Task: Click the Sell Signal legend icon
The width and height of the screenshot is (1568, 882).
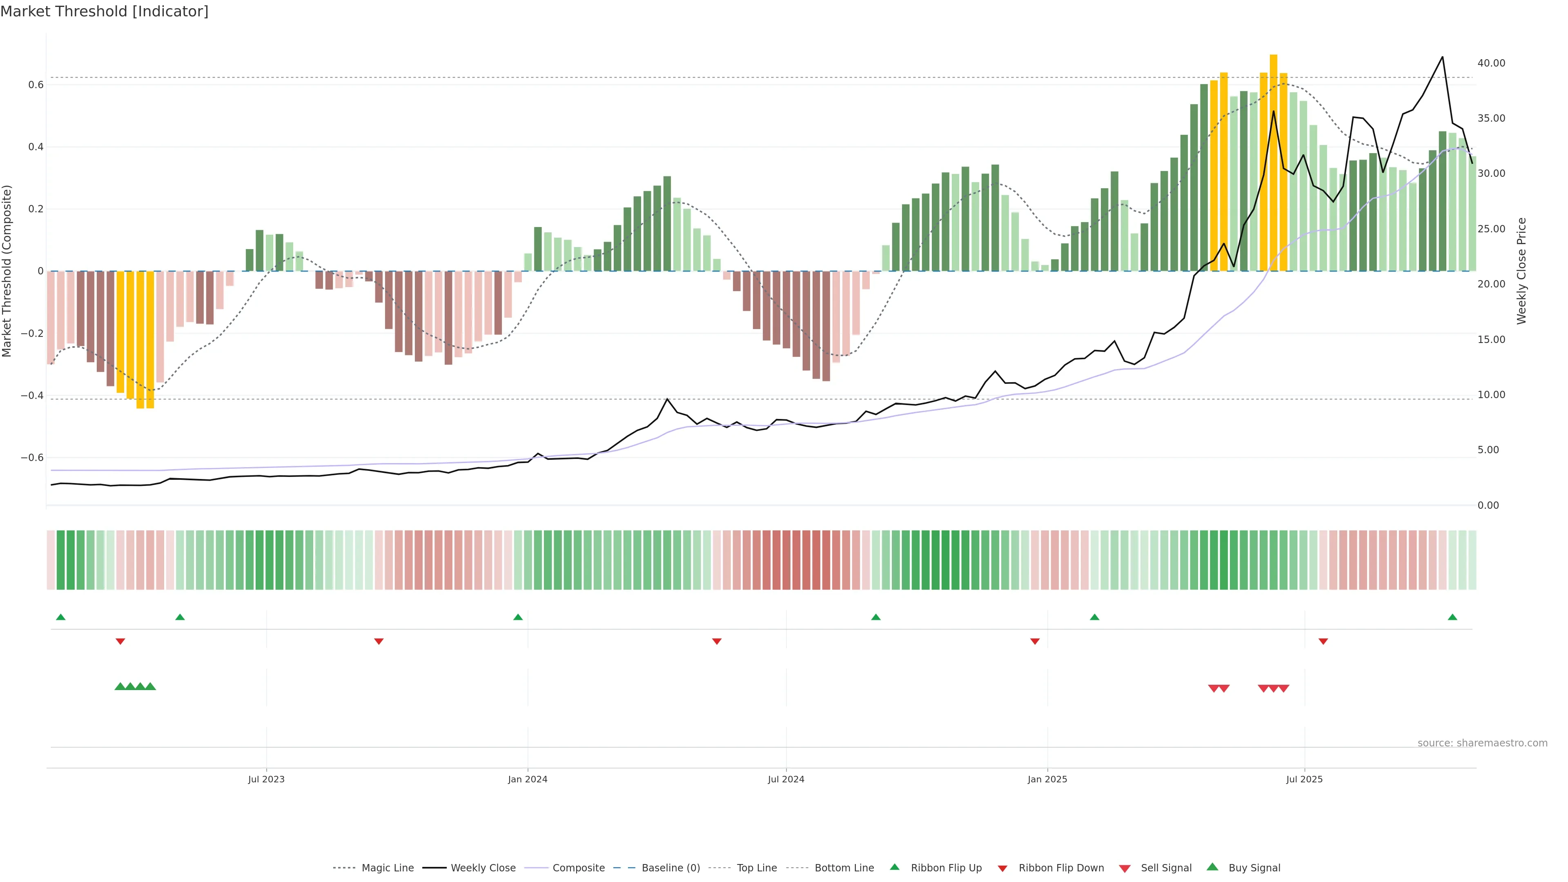Action: (x=1125, y=869)
